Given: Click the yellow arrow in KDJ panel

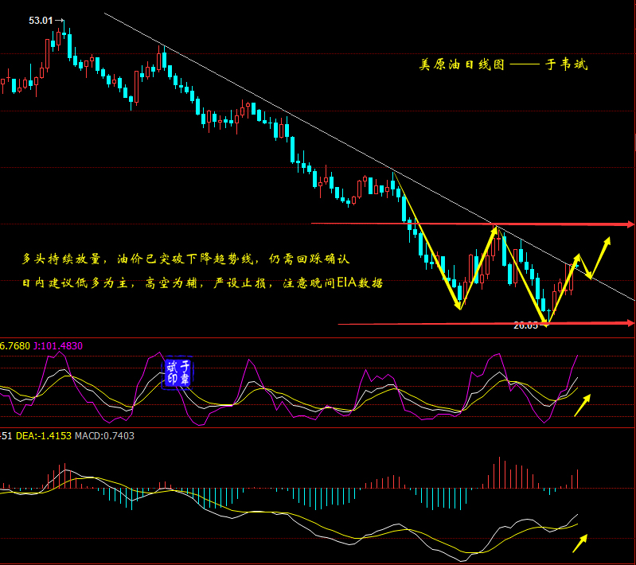Looking at the screenshot, I should click(583, 404).
